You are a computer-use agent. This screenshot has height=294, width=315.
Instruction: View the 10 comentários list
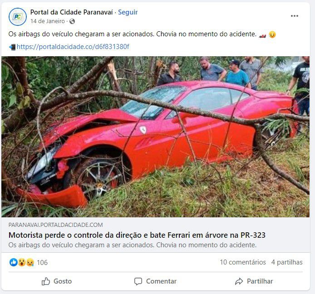[x=243, y=262]
